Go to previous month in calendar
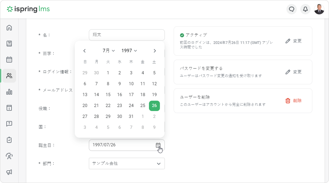This screenshot has height=183, width=329. [85, 51]
